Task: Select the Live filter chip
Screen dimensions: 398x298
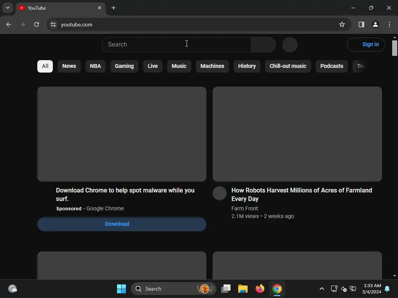Action: (152, 66)
